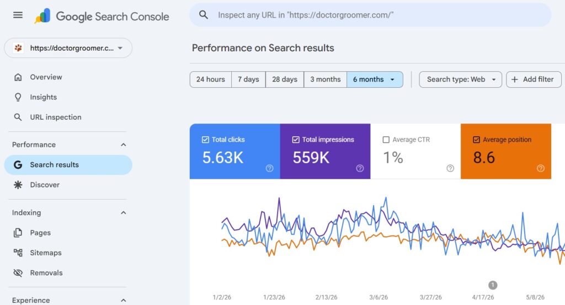Open the hamburger main menu icon

(x=18, y=15)
